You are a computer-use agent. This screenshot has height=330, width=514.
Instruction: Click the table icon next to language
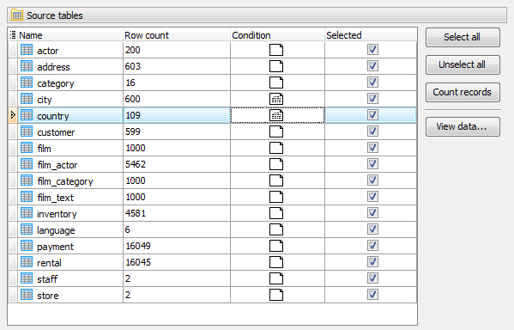(27, 229)
